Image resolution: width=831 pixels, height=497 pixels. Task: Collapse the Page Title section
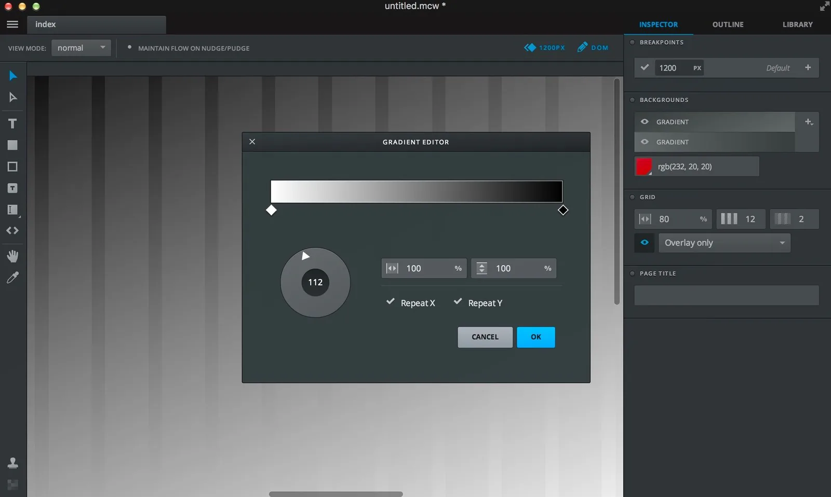(632, 273)
